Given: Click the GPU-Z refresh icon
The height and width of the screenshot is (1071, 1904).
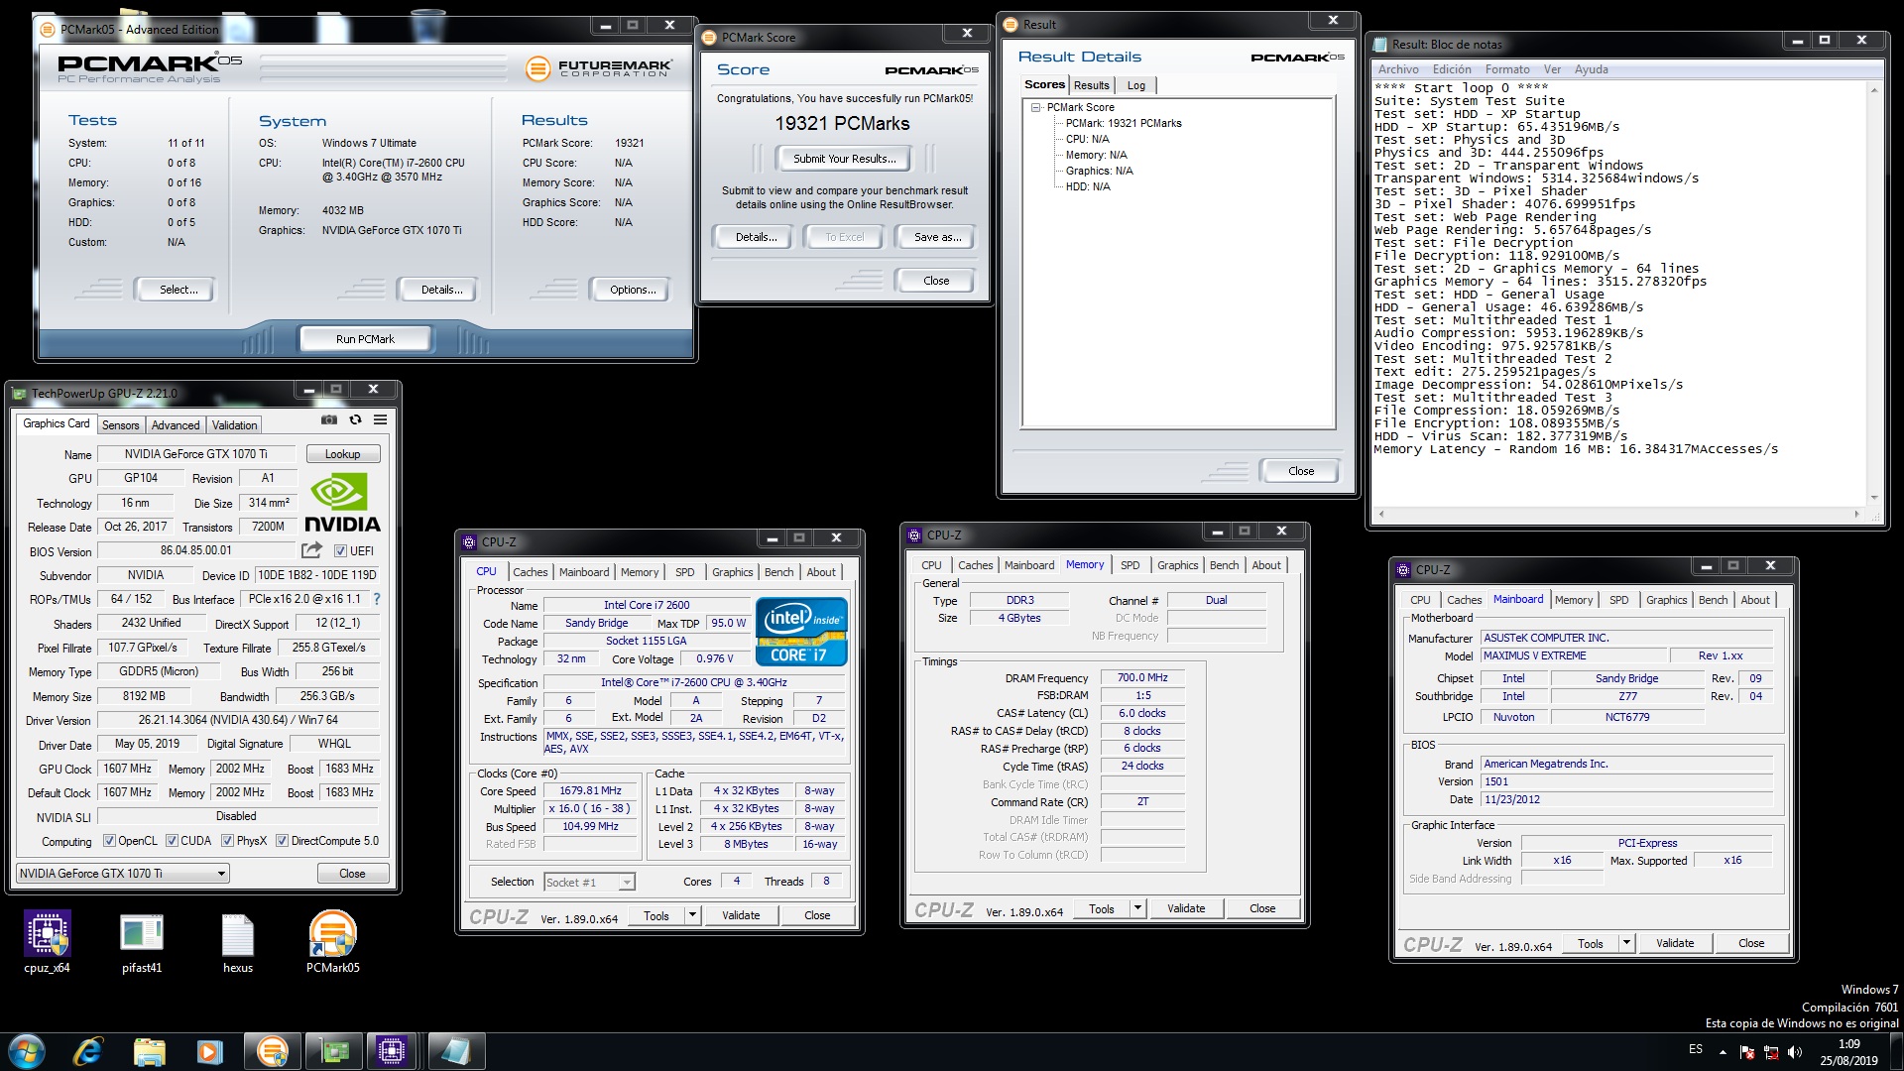Looking at the screenshot, I should click(355, 420).
